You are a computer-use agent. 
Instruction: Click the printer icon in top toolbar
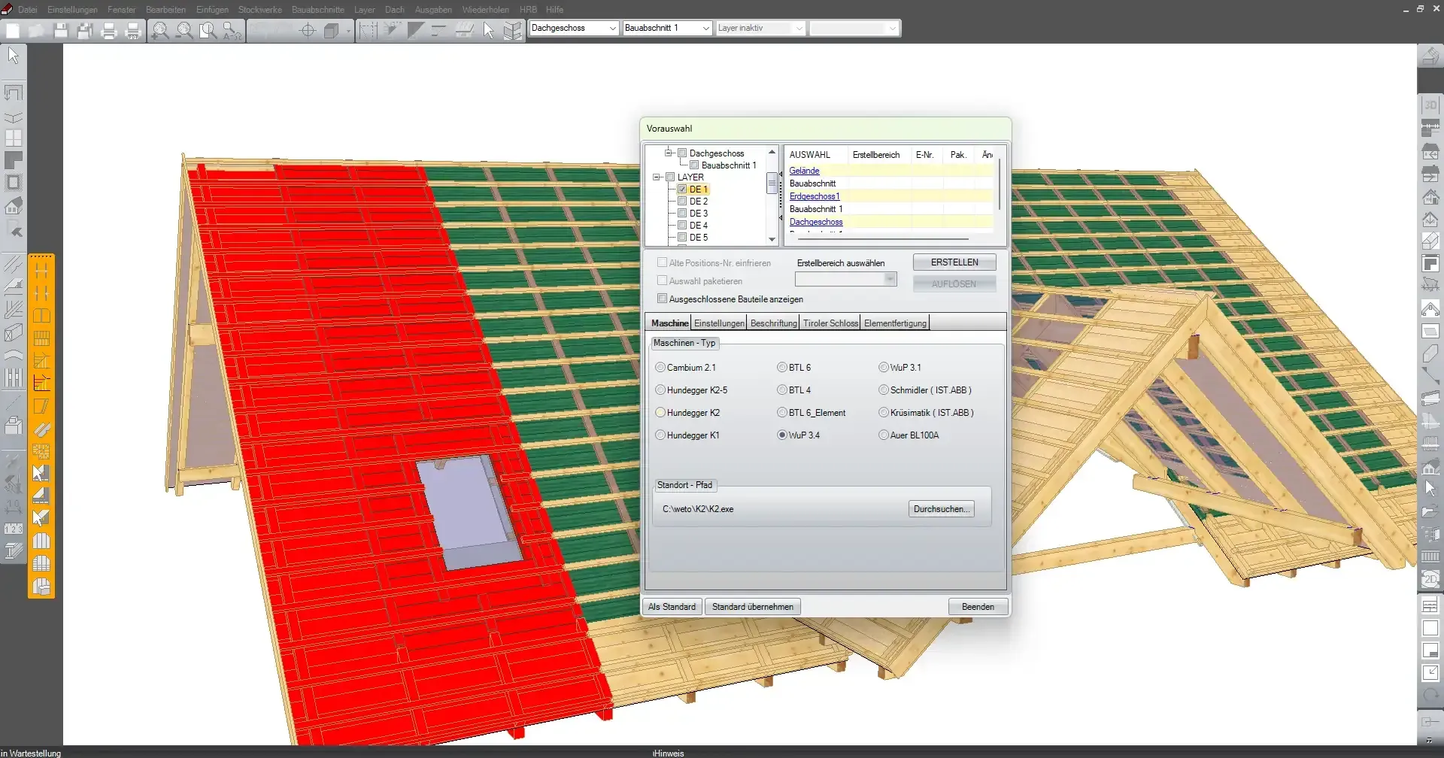(109, 30)
